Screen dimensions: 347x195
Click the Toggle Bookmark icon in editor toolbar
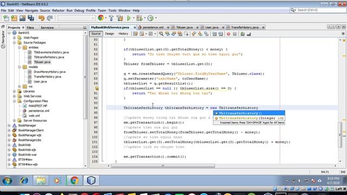[x=206, y=34]
